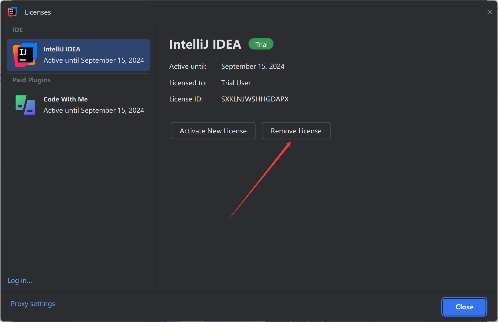This screenshot has height=322, width=498.
Task: Click the 'IDE' section header
Action: click(18, 30)
